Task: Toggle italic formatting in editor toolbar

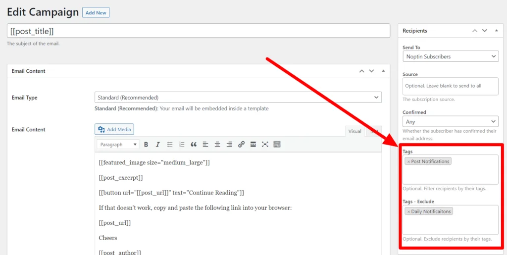Action: [158, 145]
